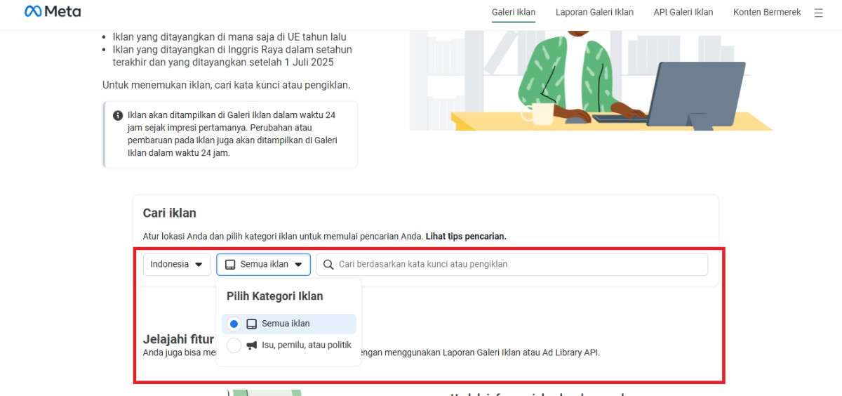The height and width of the screenshot is (396, 842).
Task: Select the Semua iklan radio button
Action: coord(234,324)
